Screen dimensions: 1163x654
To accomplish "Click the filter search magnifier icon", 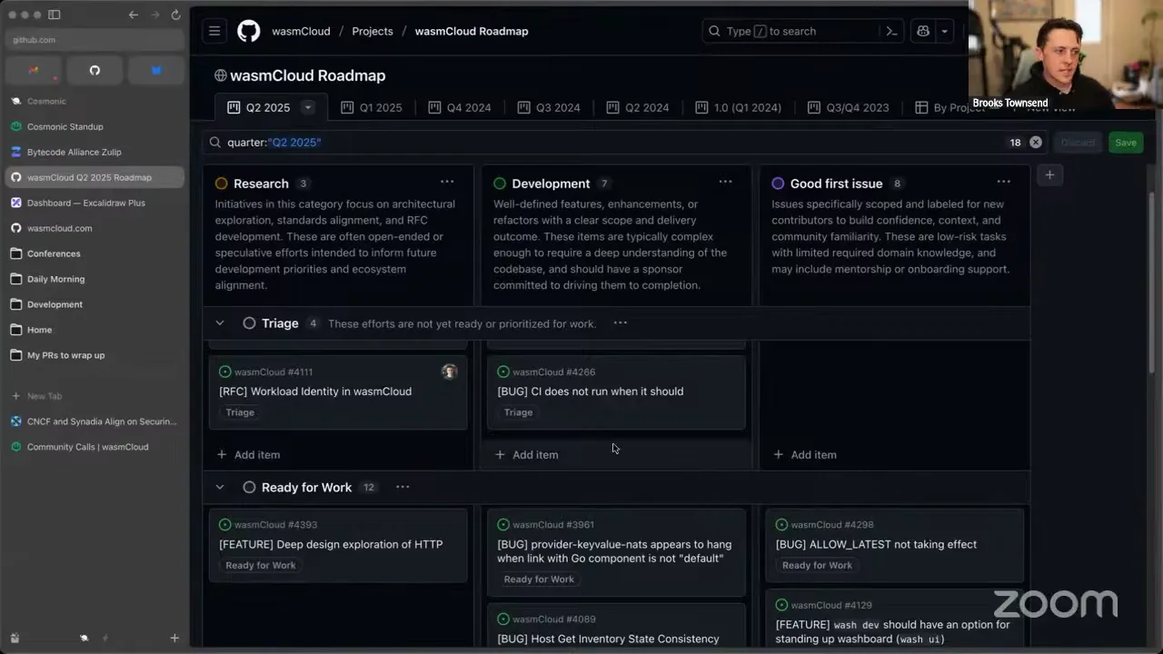I will [x=215, y=143].
